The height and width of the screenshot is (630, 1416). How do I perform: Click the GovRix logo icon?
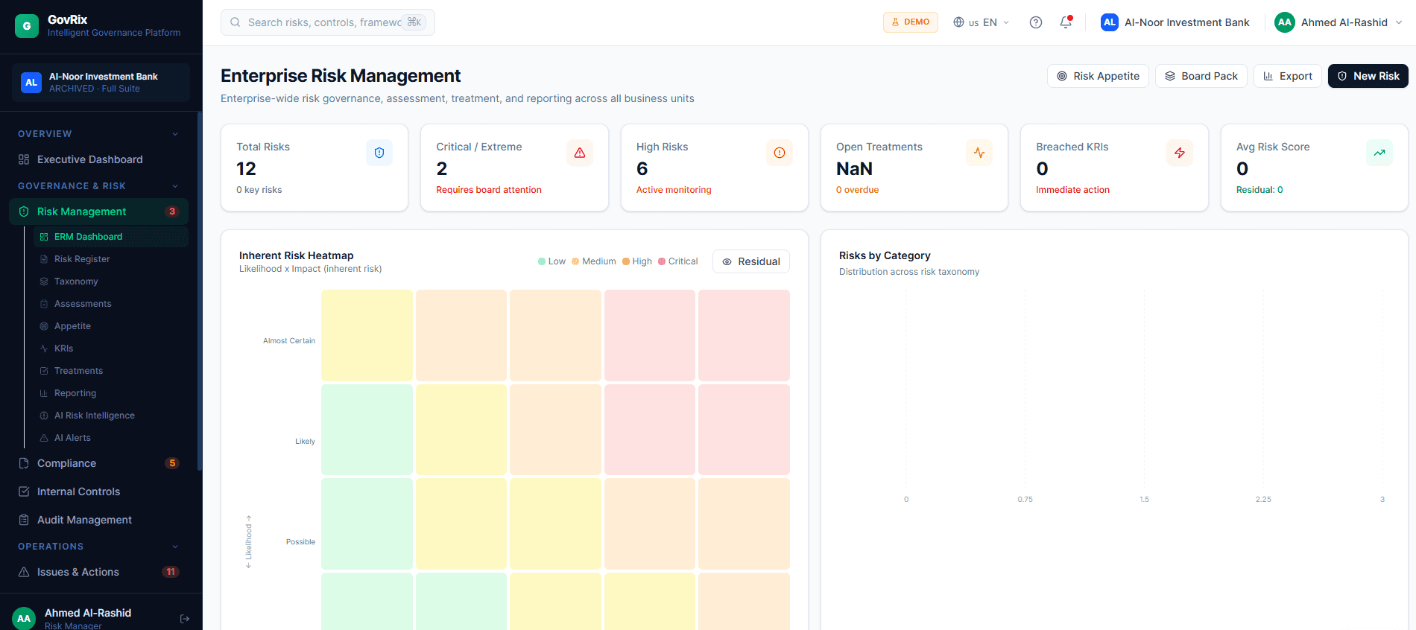point(27,26)
